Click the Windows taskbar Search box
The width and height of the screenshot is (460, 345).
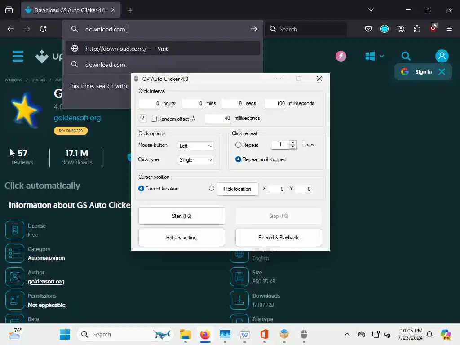tap(126, 334)
